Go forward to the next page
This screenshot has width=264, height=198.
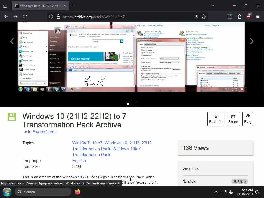click(15, 16)
